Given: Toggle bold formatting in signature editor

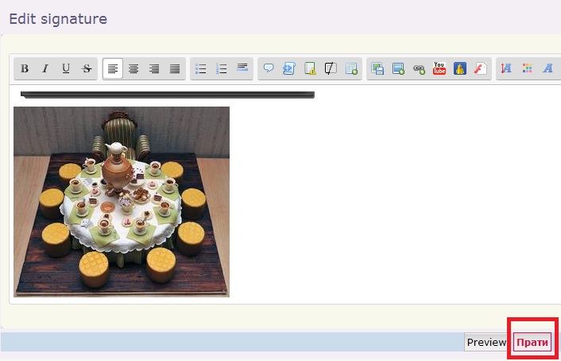Looking at the screenshot, I should (25, 68).
